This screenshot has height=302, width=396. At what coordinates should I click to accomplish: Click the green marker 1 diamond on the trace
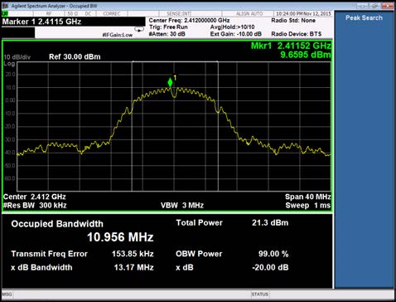coord(170,82)
